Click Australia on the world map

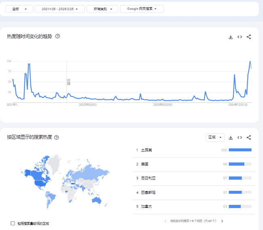coord(97,200)
